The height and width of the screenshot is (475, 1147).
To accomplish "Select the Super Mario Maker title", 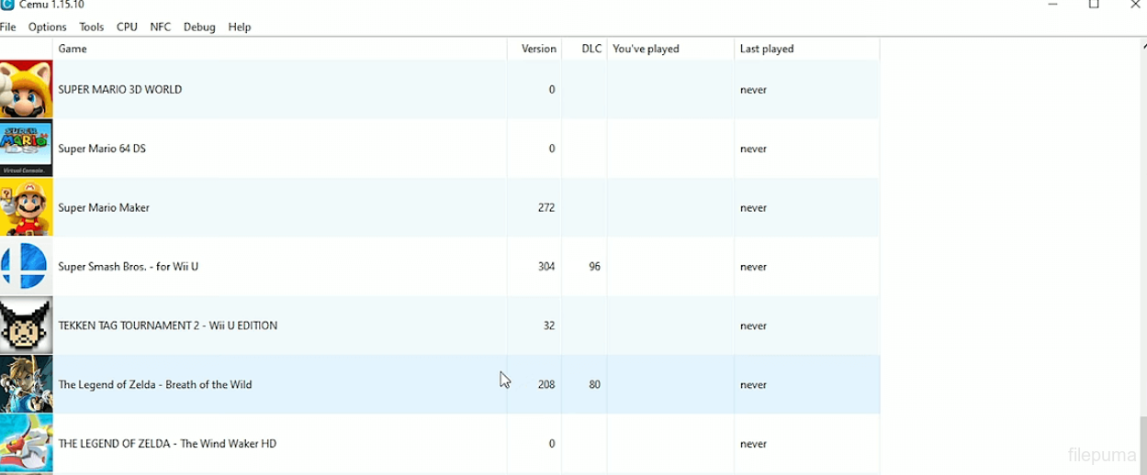I will pos(104,207).
